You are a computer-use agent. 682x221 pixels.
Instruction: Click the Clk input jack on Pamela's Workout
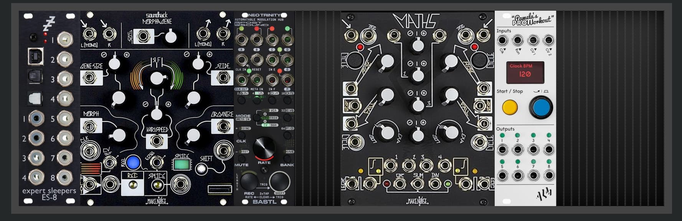pyautogui.click(x=502, y=40)
